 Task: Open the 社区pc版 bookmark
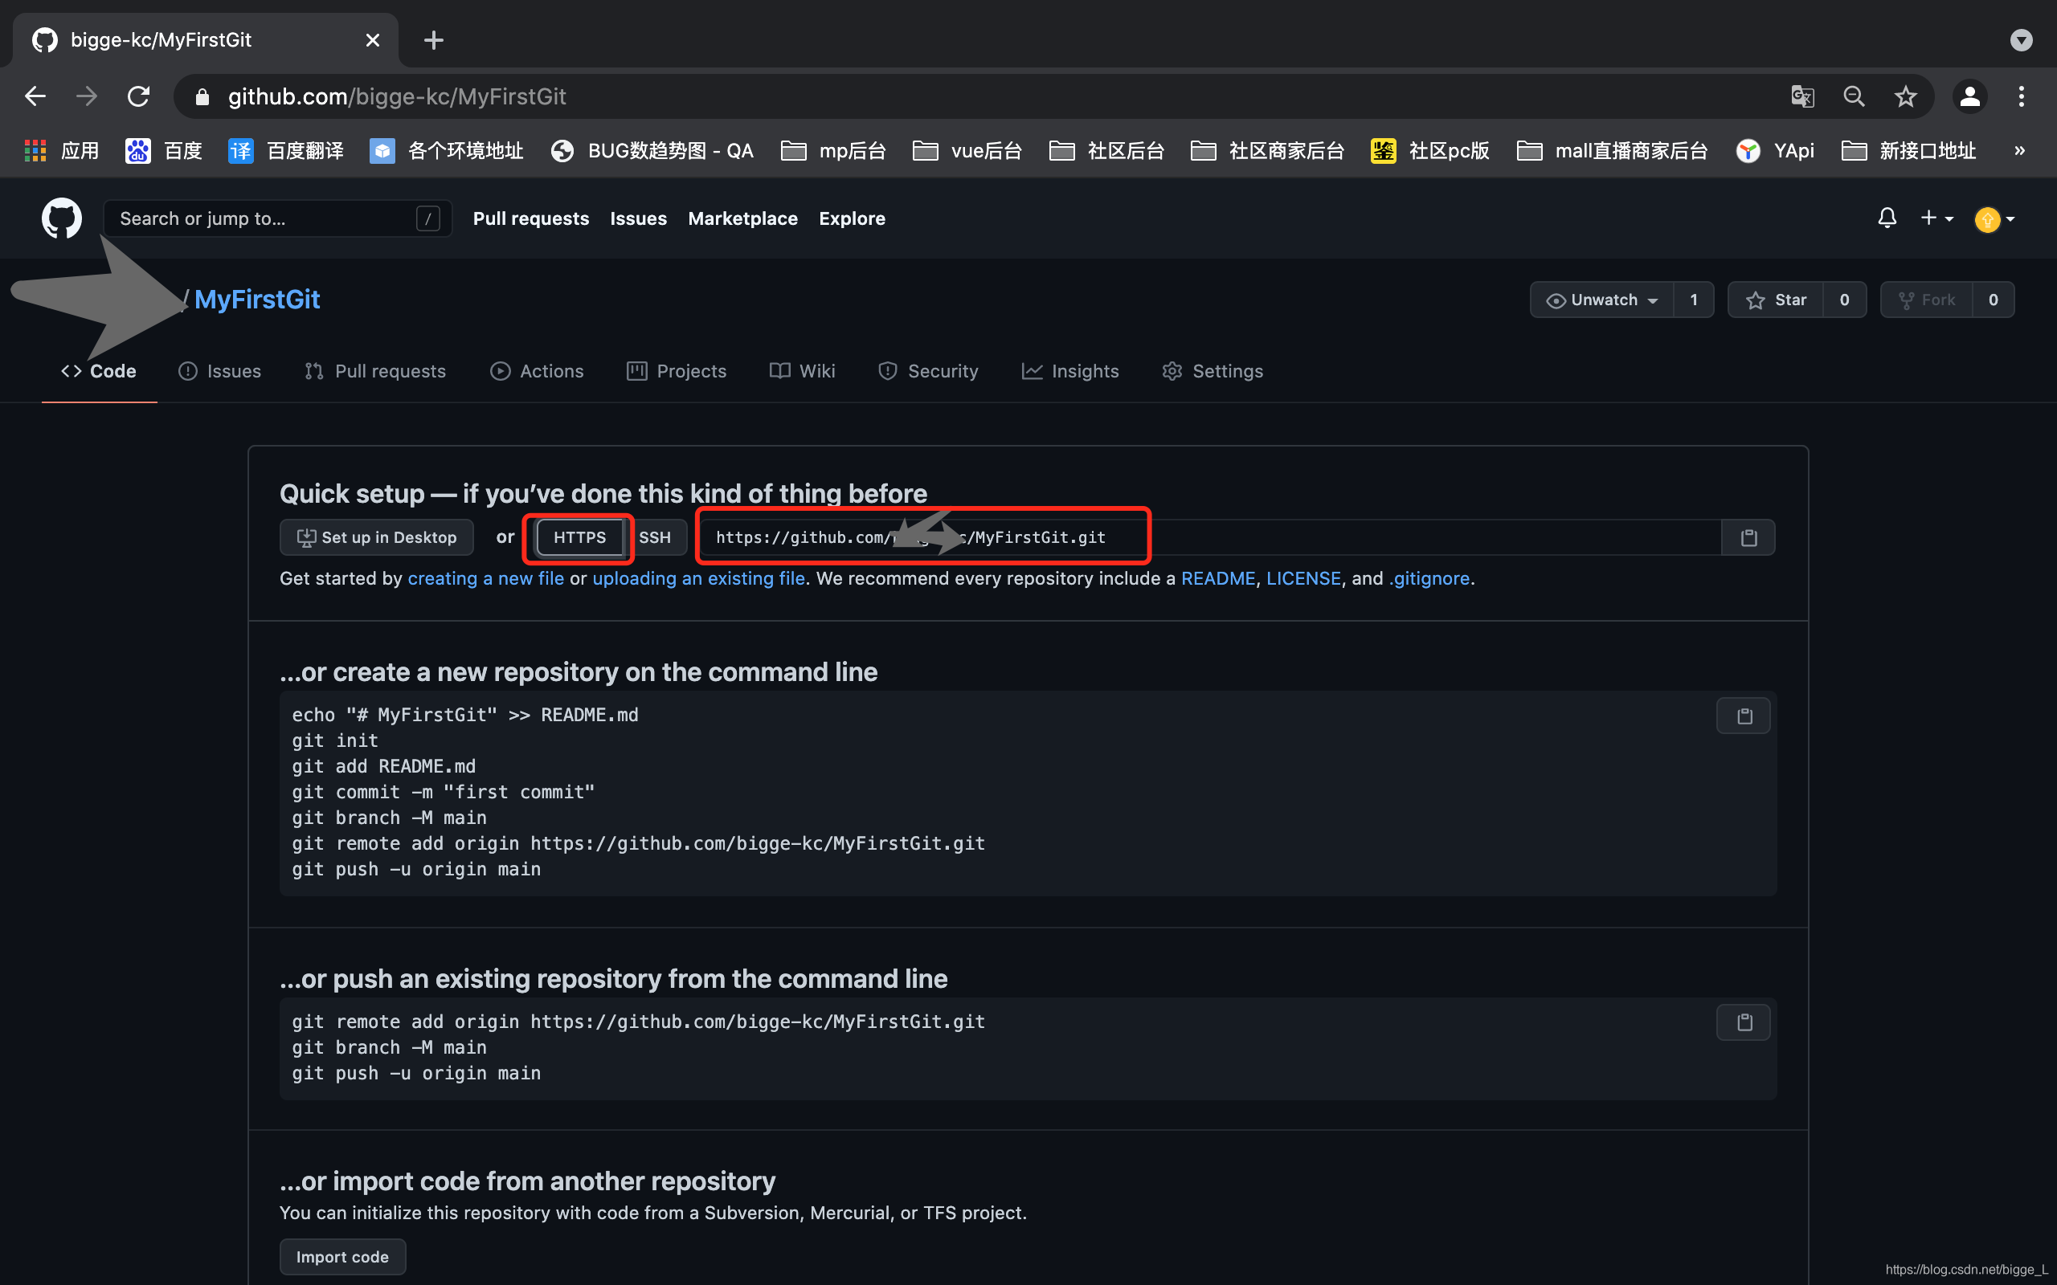1429,150
